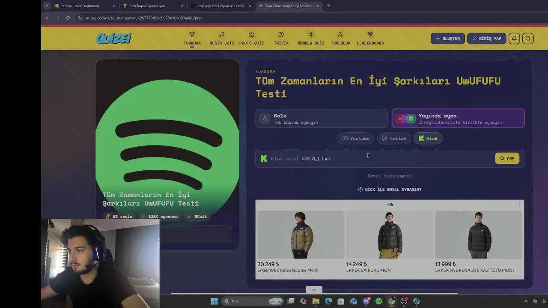Click the Ara search button for channel

(507, 158)
